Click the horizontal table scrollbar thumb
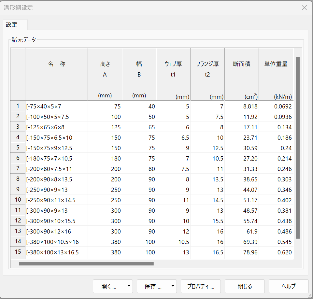This screenshot has width=313, height=299. click(x=86, y=263)
